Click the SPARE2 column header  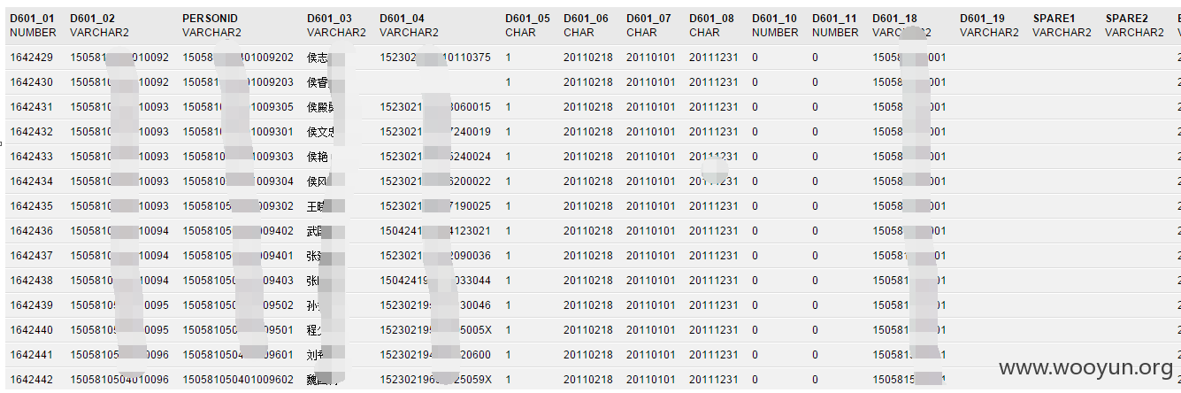point(1126,19)
